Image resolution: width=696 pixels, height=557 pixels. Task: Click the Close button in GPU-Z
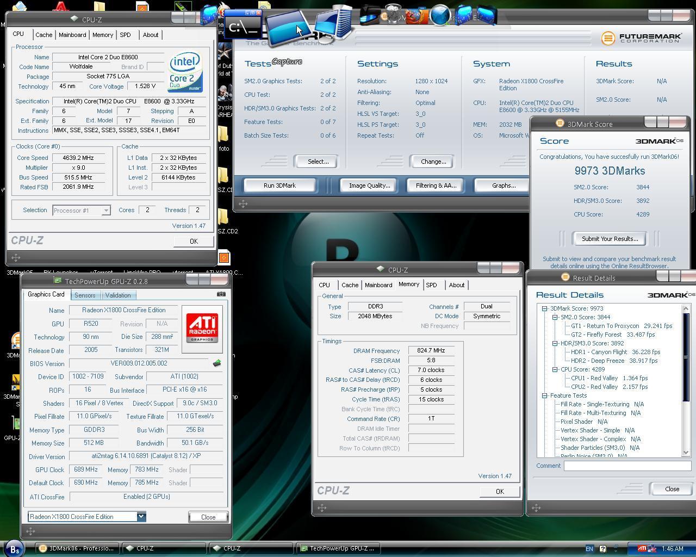[x=208, y=517]
